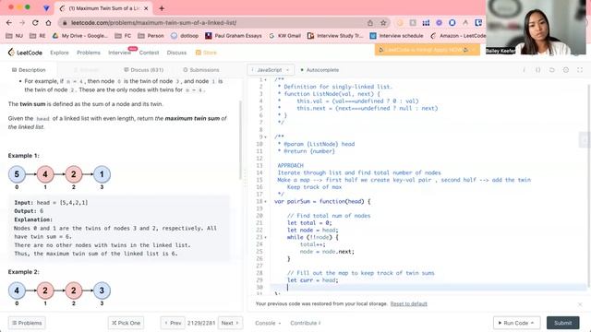Collapse the while loop fold at line 23

pyautogui.click(x=265, y=238)
